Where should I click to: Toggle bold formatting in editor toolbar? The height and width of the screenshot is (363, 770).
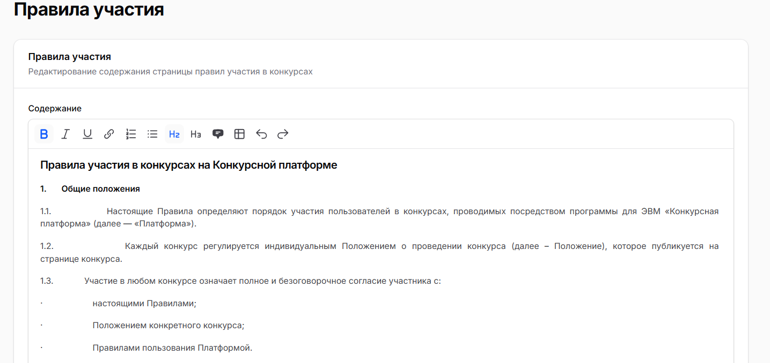[44, 134]
